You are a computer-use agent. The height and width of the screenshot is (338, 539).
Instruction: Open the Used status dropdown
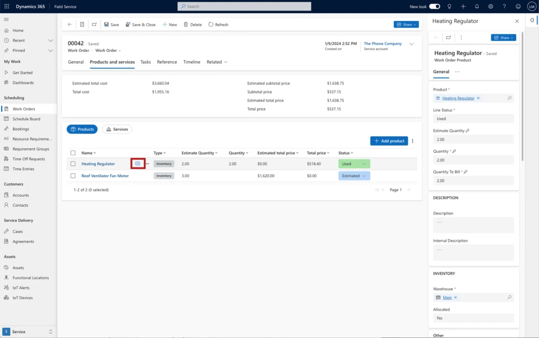364,164
